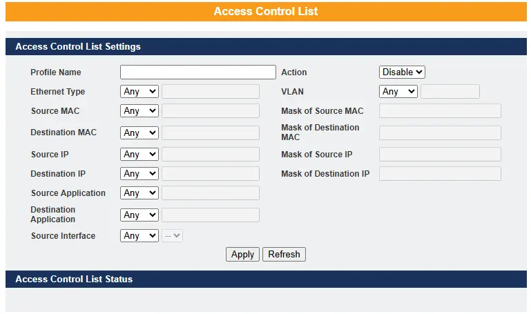Expand the Ethernet Type Any dropdown
This screenshot has height=314, width=531.
[139, 91]
